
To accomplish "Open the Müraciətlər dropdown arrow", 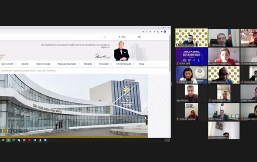I will [111, 64].
